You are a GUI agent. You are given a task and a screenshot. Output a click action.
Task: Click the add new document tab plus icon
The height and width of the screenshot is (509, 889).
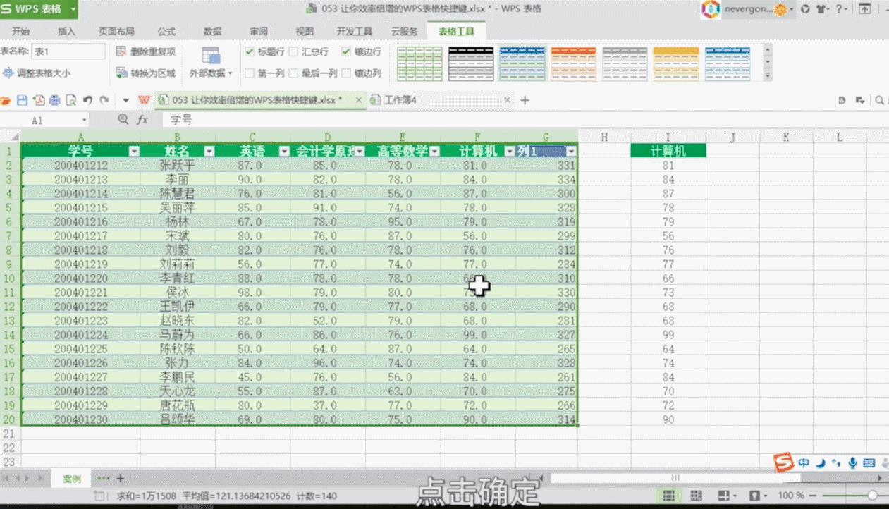(525, 100)
